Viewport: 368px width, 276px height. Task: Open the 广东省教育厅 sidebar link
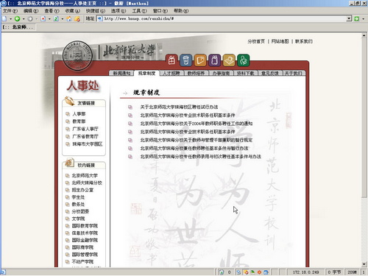point(85,136)
